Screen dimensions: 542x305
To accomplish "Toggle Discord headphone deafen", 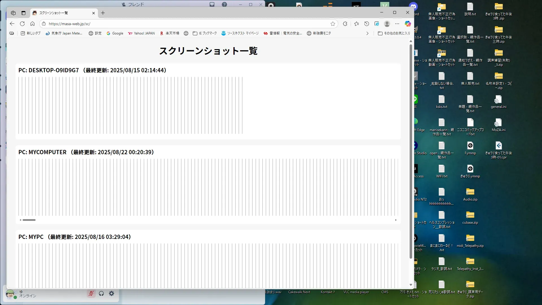I will 101,294.
